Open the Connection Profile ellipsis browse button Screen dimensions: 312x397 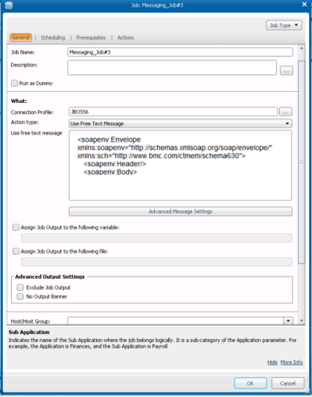point(286,112)
